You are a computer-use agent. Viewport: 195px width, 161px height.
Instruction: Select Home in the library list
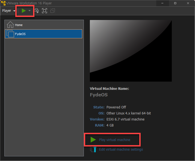point(43,25)
